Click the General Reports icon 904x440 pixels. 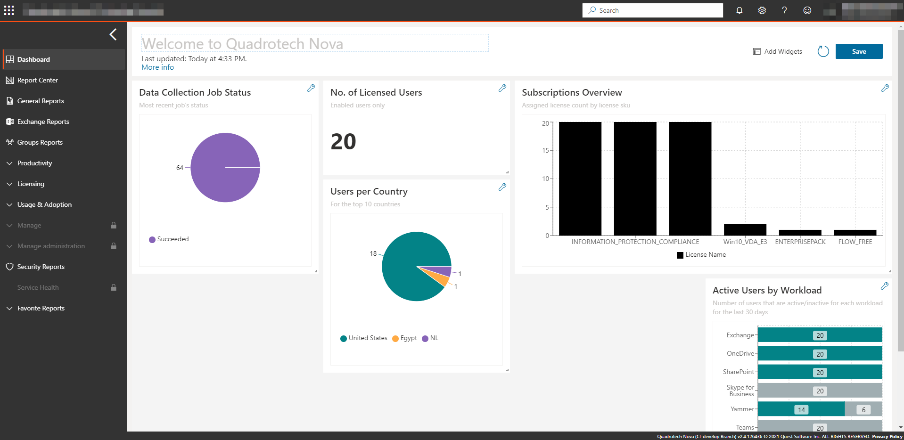tap(10, 101)
